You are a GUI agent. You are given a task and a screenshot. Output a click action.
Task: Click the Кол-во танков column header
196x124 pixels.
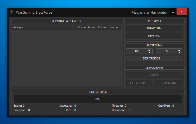click(x=108, y=27)
